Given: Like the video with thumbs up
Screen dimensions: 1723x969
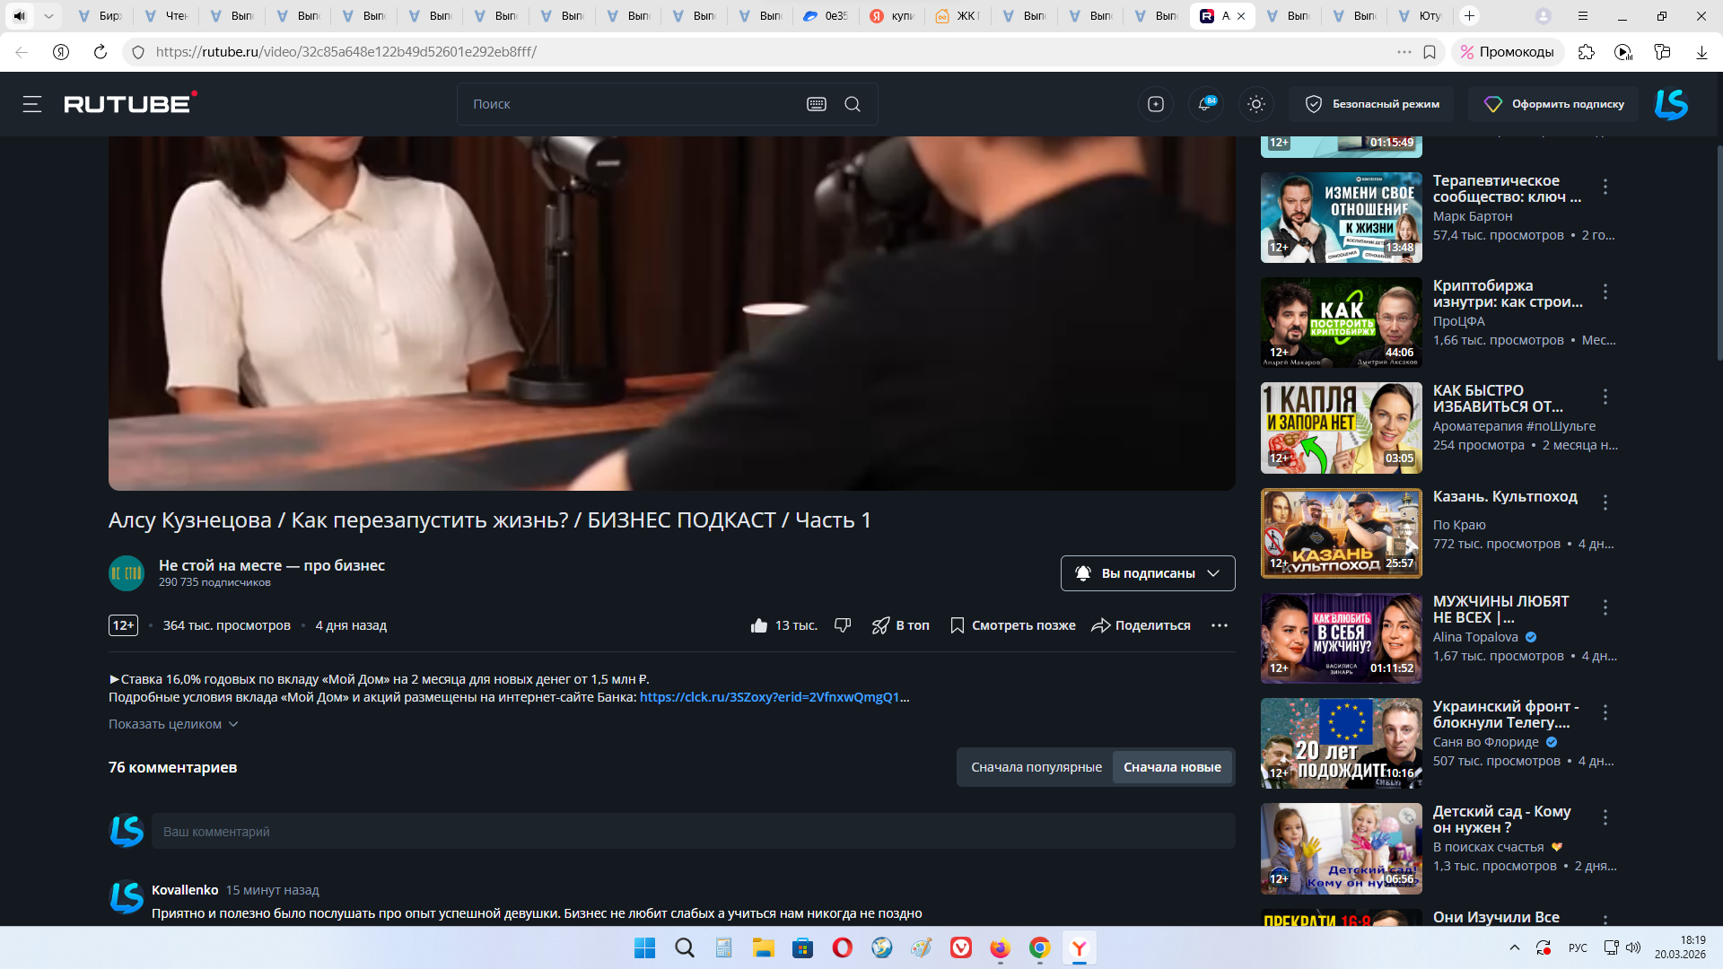Looking at the screenshot, I should [759, 625].
